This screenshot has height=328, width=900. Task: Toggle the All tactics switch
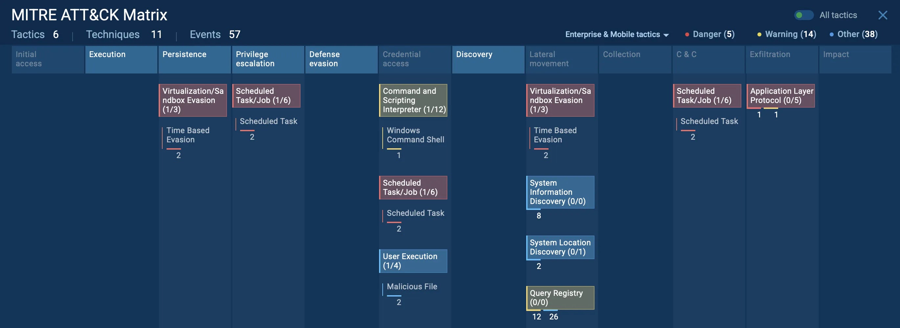point(803,15)
